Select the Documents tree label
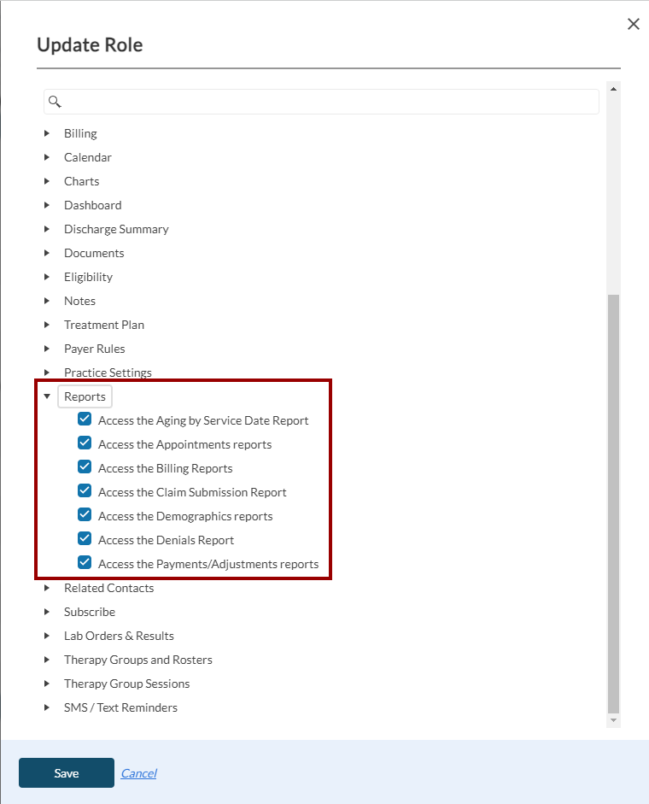 coord(94,253)
